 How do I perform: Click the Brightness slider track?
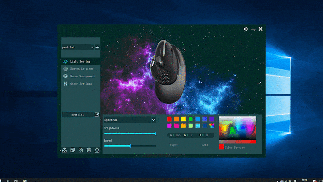[130, 134]
